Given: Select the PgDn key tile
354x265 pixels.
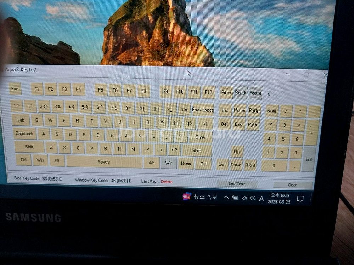Looking at the screenshot, I should coord(253,124).
